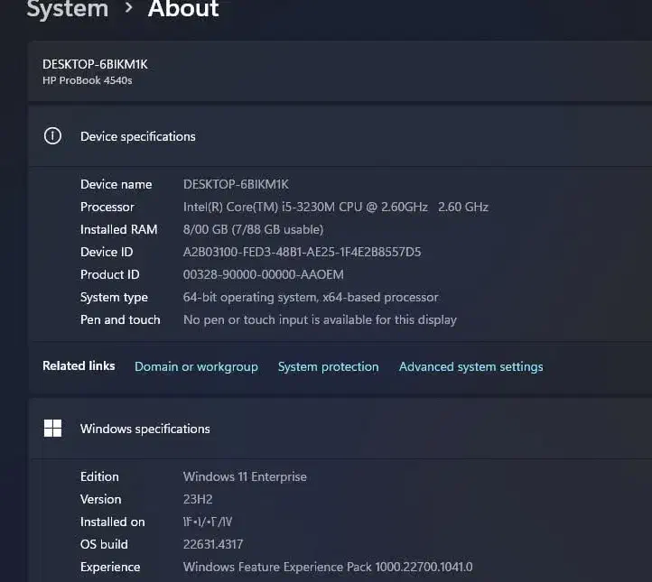This screenshot has width=652, height=582.
Task: Click the About page heading
Action: [183, 10]
